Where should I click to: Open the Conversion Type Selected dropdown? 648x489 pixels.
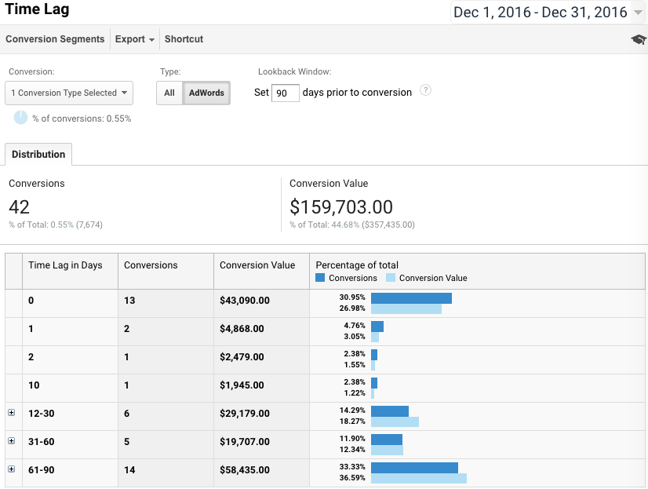69,93
